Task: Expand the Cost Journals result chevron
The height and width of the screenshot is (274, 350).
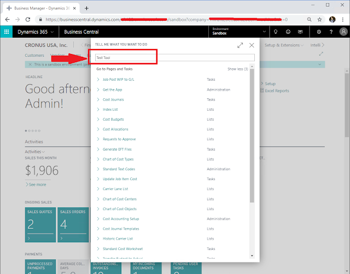Action: coord(98,99)
